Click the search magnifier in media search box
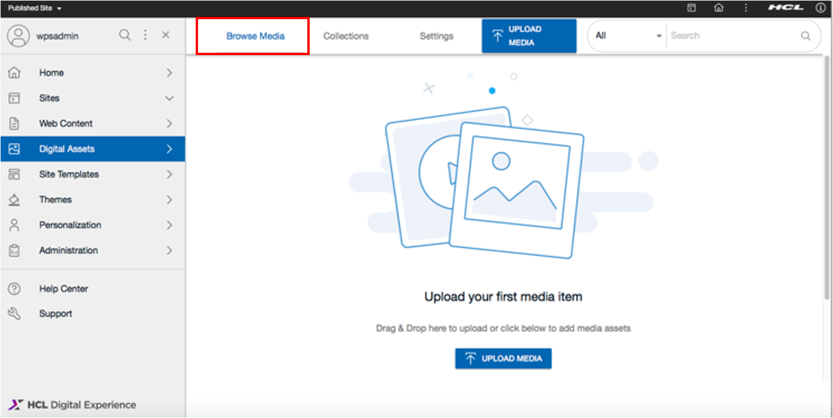Image resolution: width=833 pixels, height=418 pixels. tap(805, 36)
